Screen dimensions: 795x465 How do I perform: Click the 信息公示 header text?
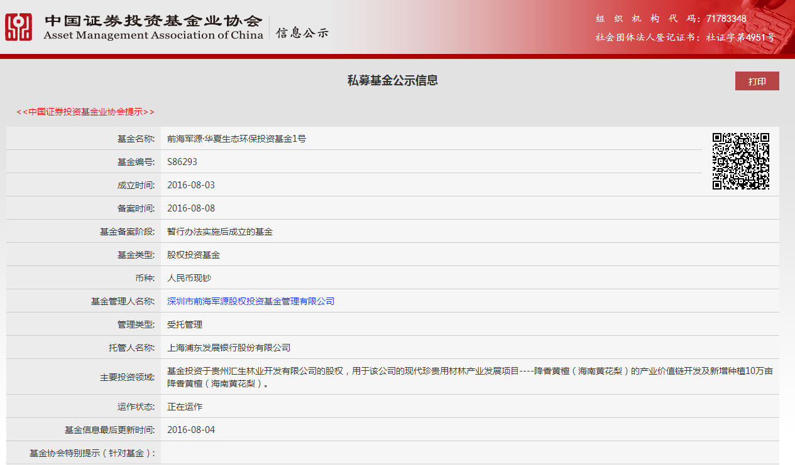[302, 33]
